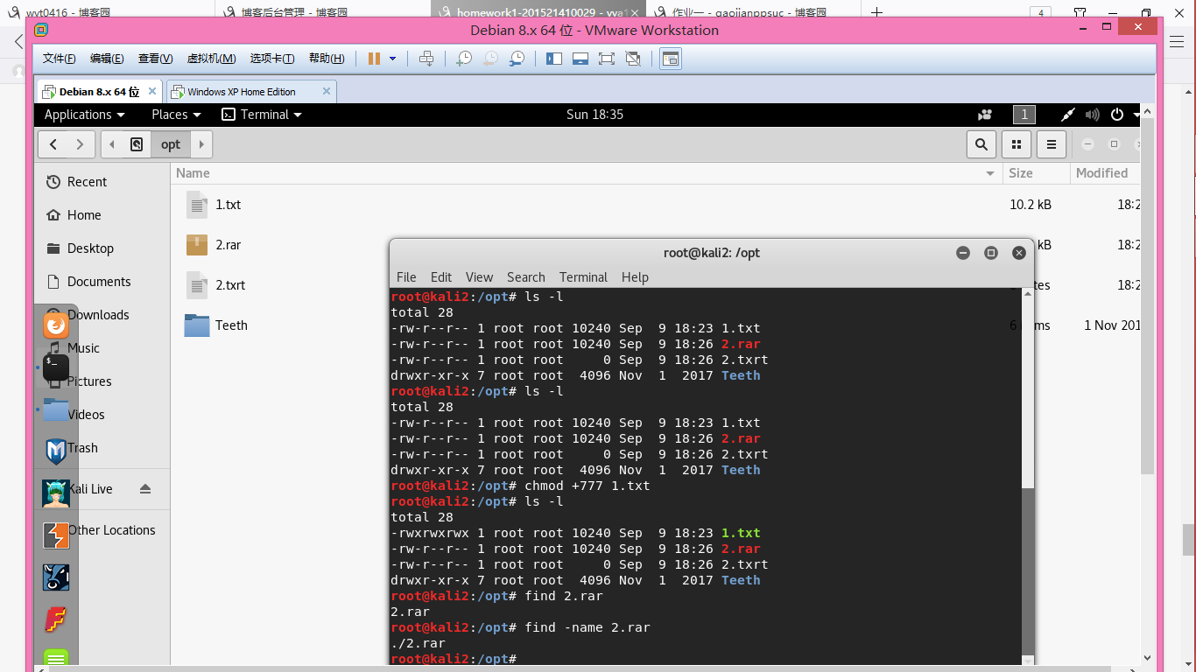
Task: Open Recent in file manager sidebar
Action: tap(87, 182)
